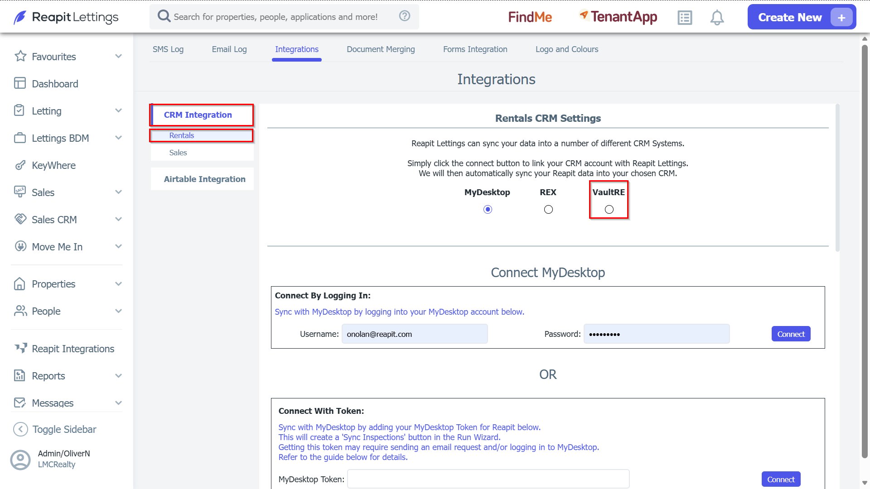Select the MyDesktop radio button
This screenshot has width=870, height=489.
(488, 209)
